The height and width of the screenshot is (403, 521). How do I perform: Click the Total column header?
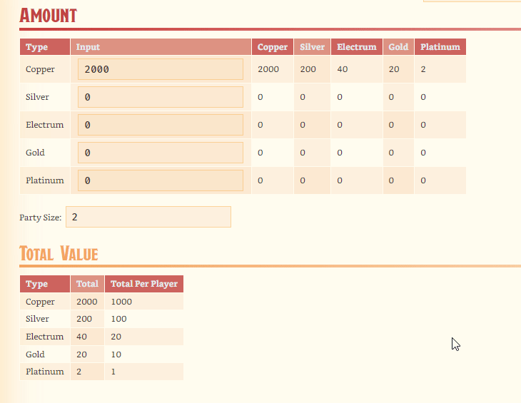point(87,284)
